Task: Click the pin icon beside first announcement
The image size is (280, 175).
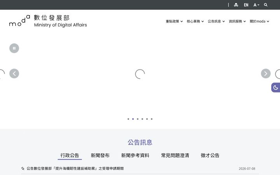Action: click(23, 168)
